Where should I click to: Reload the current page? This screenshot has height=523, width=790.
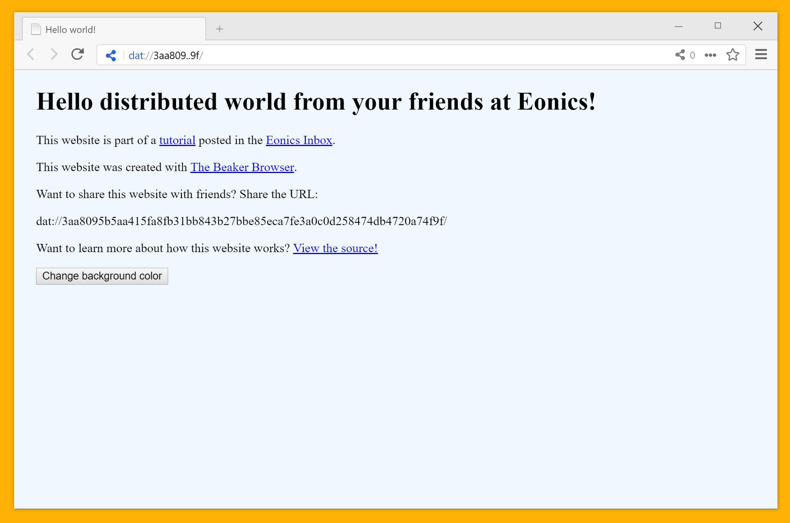(77, 54)
